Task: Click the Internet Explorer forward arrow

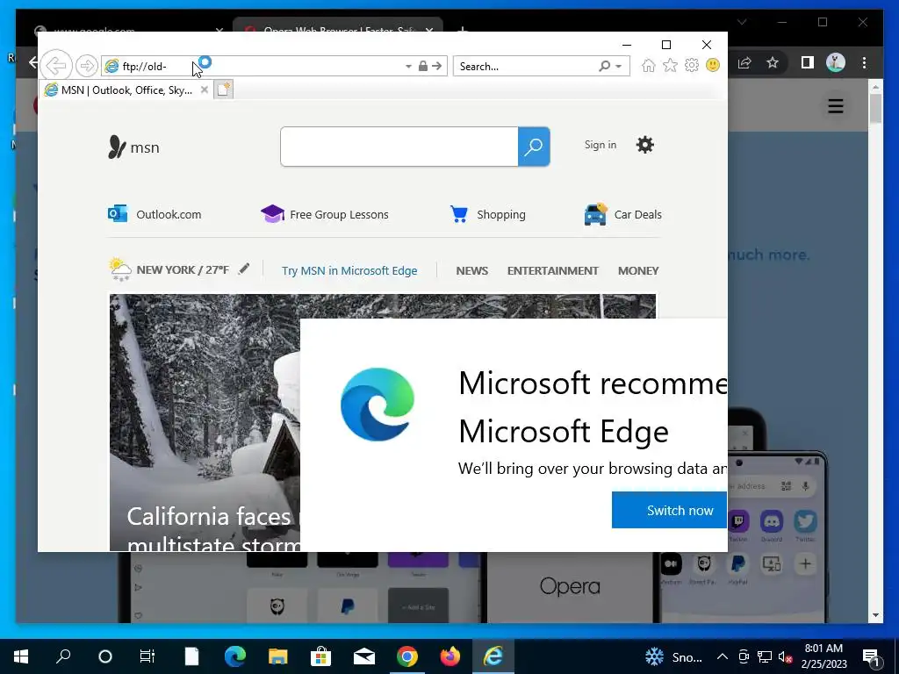Action: pos(87,66)
